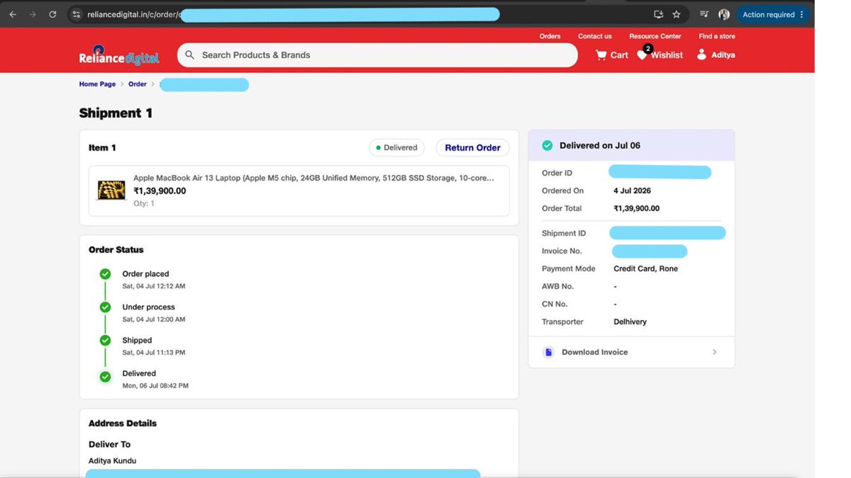Image resolution: width=851 pixels, height=478 pixels.
Task: Click the Mon, 06 Jul 08:42 PM timestamp
Action: coord(155,386)
